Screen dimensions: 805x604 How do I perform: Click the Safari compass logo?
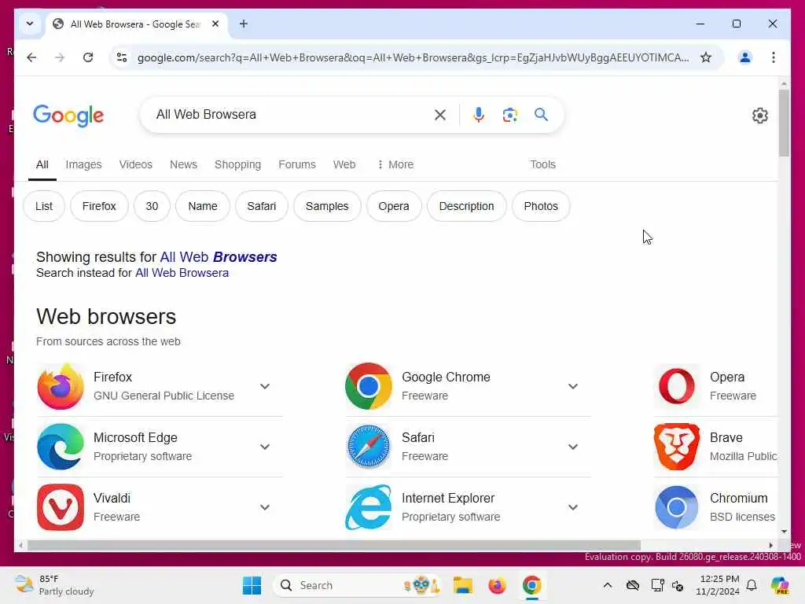tap(369, 447)
